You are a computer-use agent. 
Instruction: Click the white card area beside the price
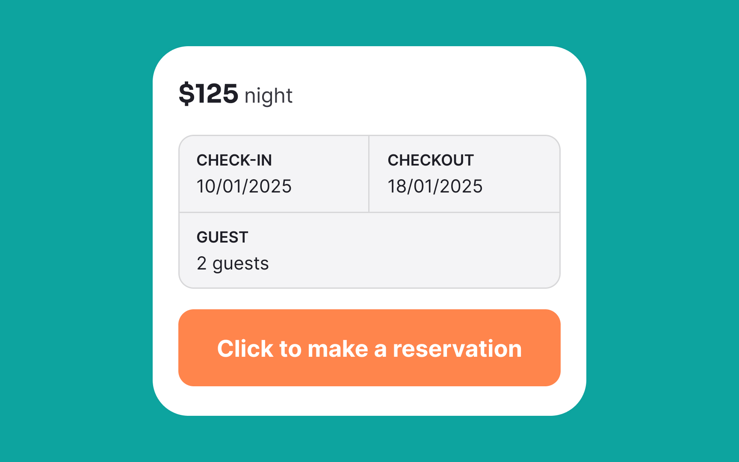click(428, 94)
